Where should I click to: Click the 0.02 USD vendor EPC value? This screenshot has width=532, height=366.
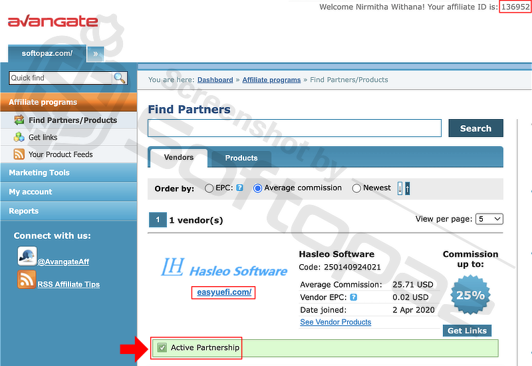coord(410,297)
